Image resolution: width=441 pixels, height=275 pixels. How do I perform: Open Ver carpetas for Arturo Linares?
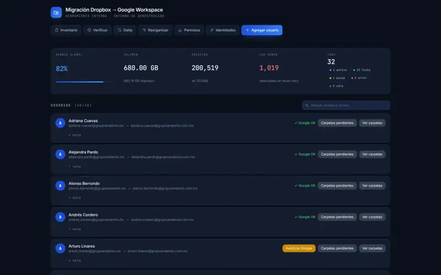(372, 249)
